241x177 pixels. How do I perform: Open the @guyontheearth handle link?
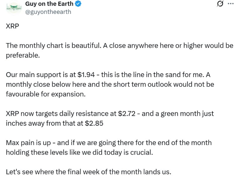[48, 12]
